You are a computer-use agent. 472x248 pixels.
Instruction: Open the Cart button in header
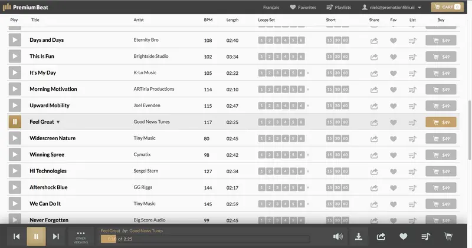tap(447, 7)
